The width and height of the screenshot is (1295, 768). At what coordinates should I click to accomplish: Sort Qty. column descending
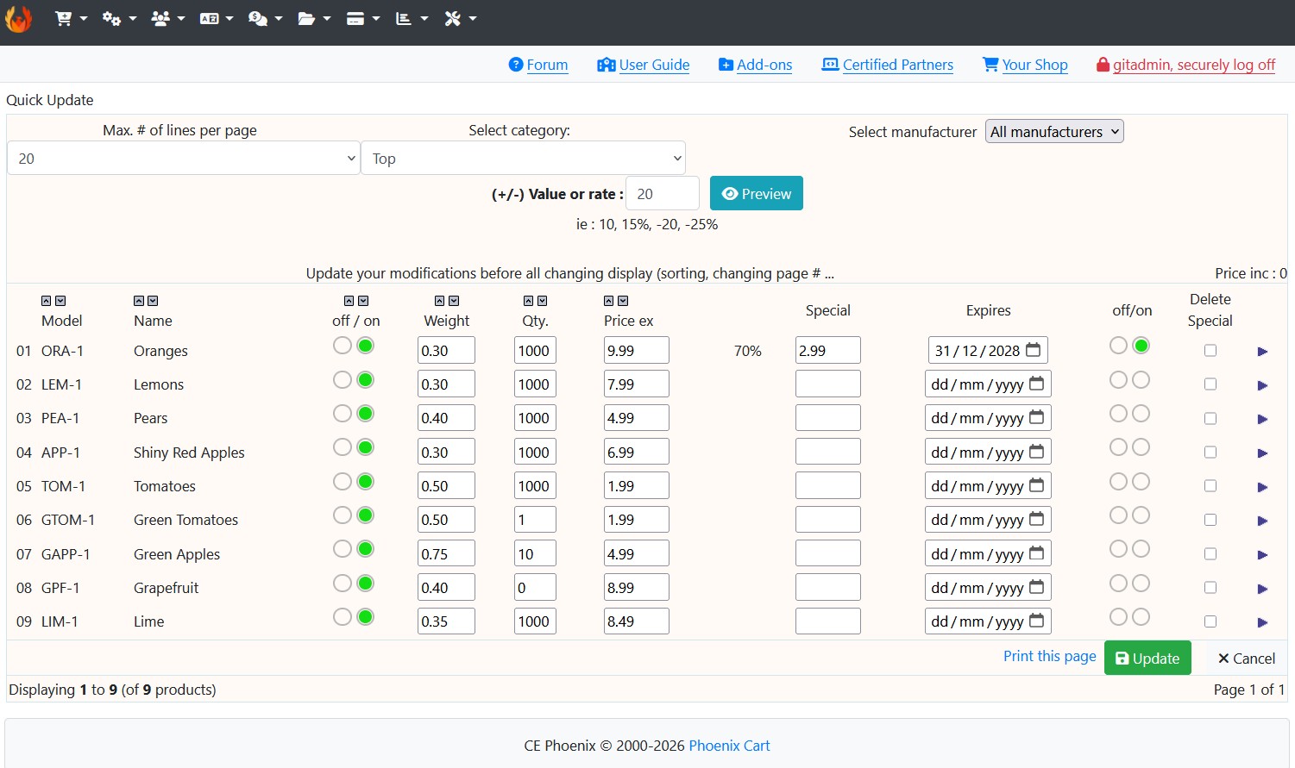pos(543,301)
